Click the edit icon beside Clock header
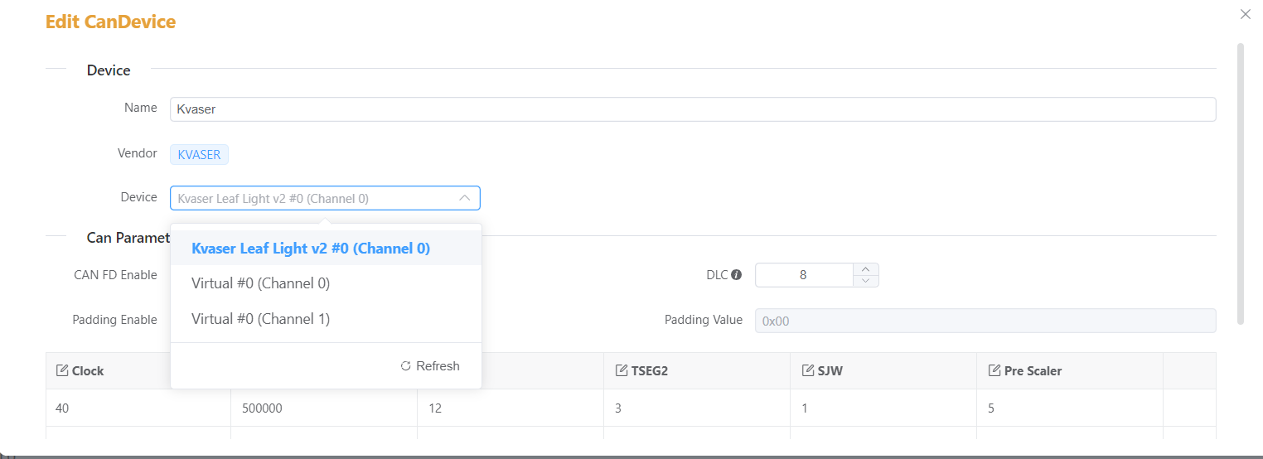Screen dimensions: 1263x459 61,370
